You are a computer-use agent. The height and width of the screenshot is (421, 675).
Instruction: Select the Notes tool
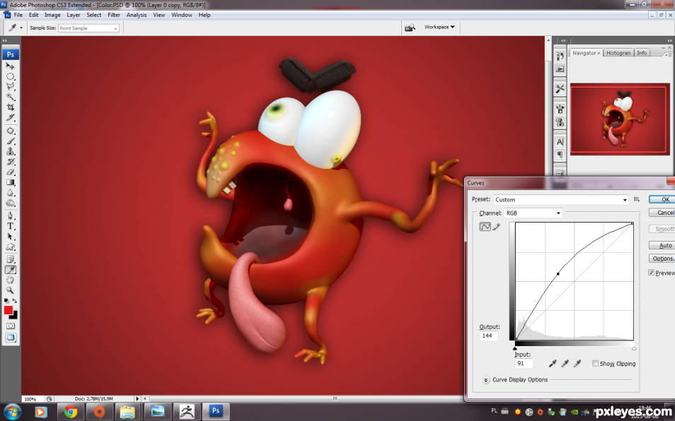(10, 259)
